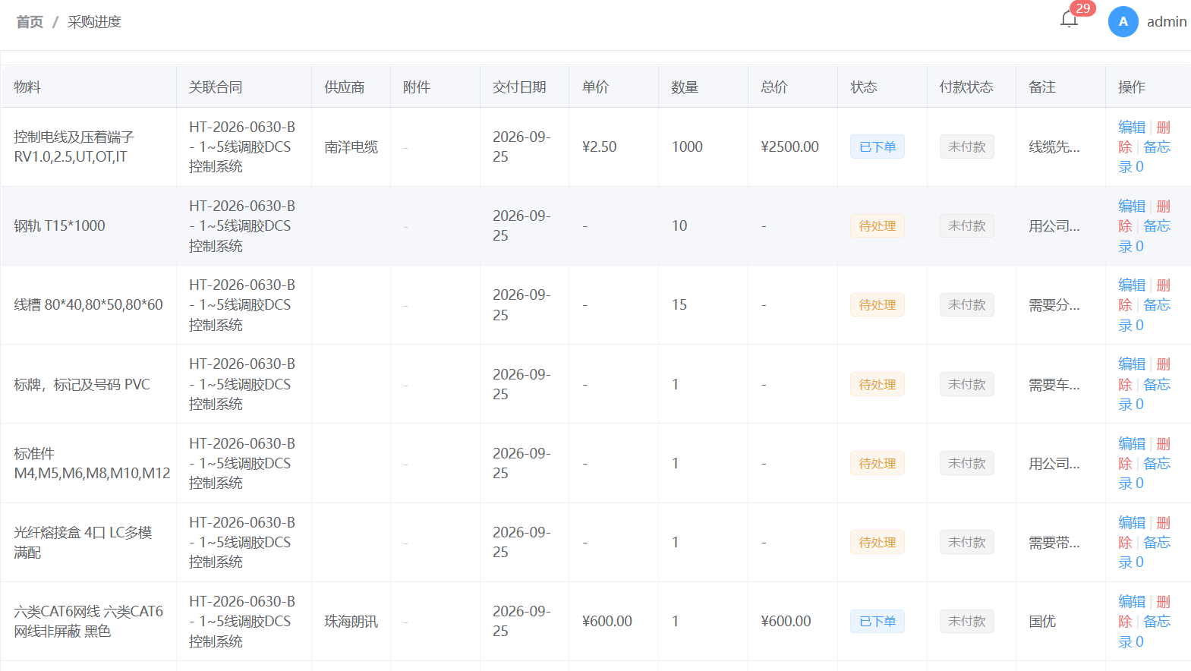The image size is (1191, 671).
Task: Click 已下单 status tag of 南洋电缆 row
Action: click(877, 146)
